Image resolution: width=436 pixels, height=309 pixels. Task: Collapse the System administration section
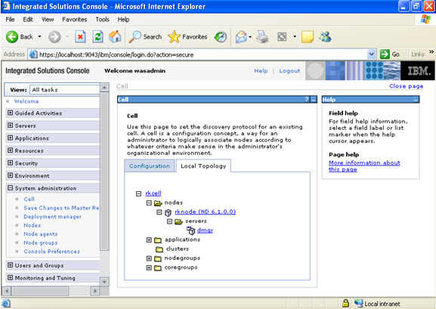click(11, 187)
